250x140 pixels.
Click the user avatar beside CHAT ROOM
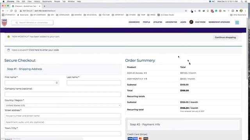(x=191, y=22)
